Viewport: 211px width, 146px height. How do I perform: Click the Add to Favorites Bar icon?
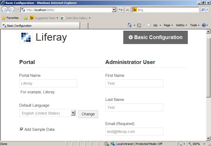point(26,18)
